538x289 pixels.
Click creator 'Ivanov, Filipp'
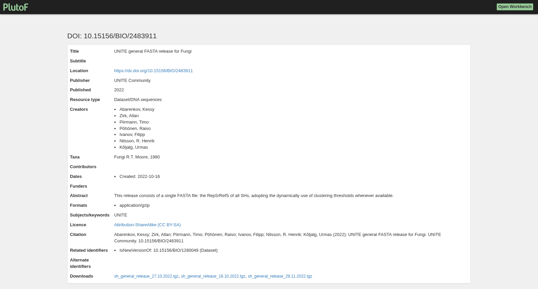132,135
